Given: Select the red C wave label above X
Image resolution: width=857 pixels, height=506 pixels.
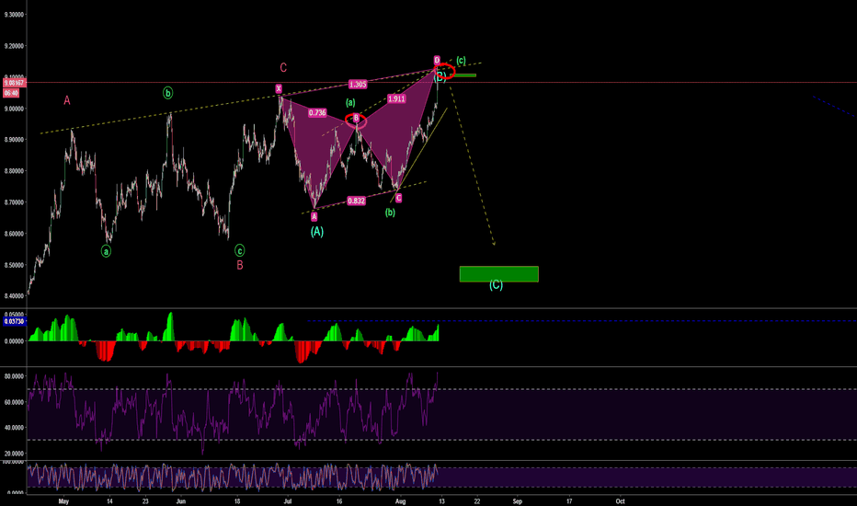Looking at the screenshot, I should [283, 68].
